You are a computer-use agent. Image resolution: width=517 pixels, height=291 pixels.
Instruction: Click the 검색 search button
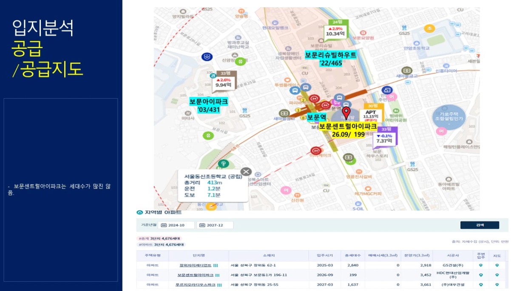[480, 225]
